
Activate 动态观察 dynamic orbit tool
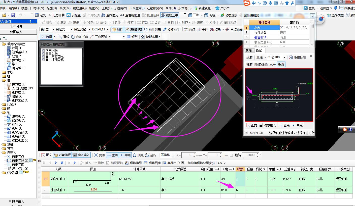point(229,15)
